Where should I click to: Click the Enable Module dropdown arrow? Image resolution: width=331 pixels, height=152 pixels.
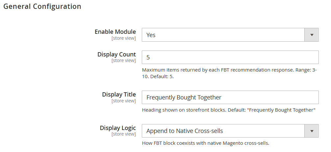click(312, 35)
